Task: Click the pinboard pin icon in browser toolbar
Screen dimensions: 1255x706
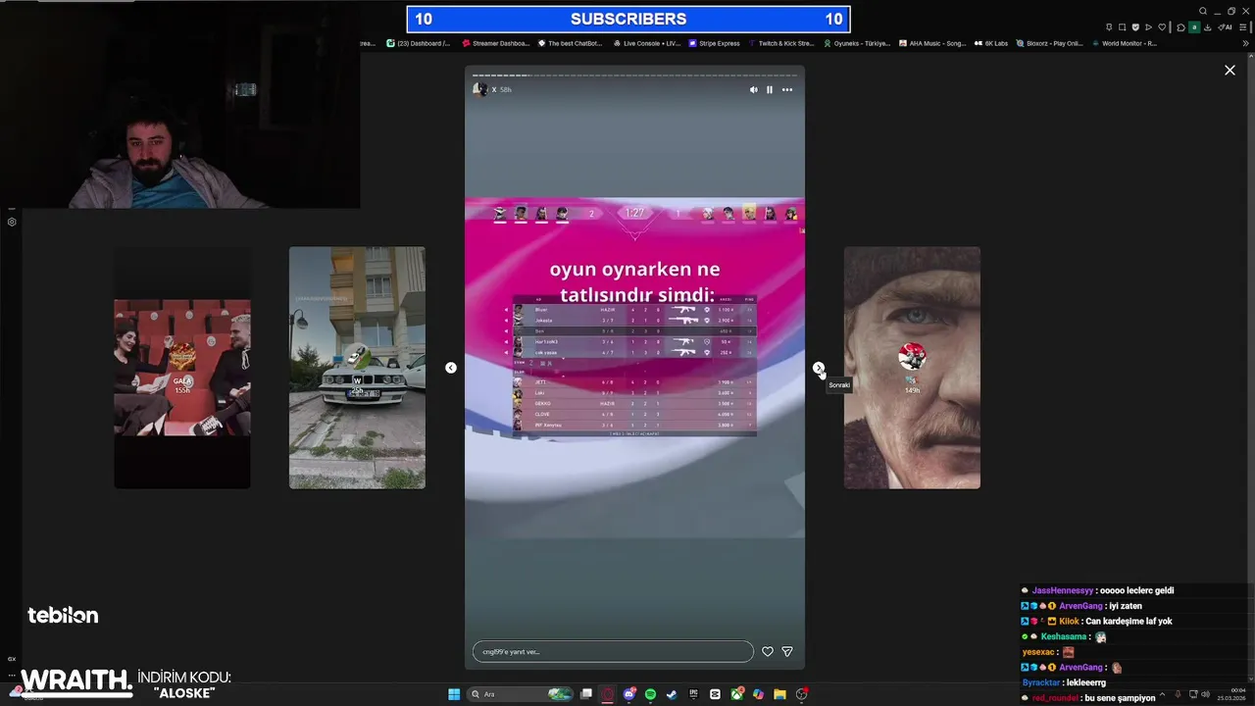Action: pos(1109,26)
